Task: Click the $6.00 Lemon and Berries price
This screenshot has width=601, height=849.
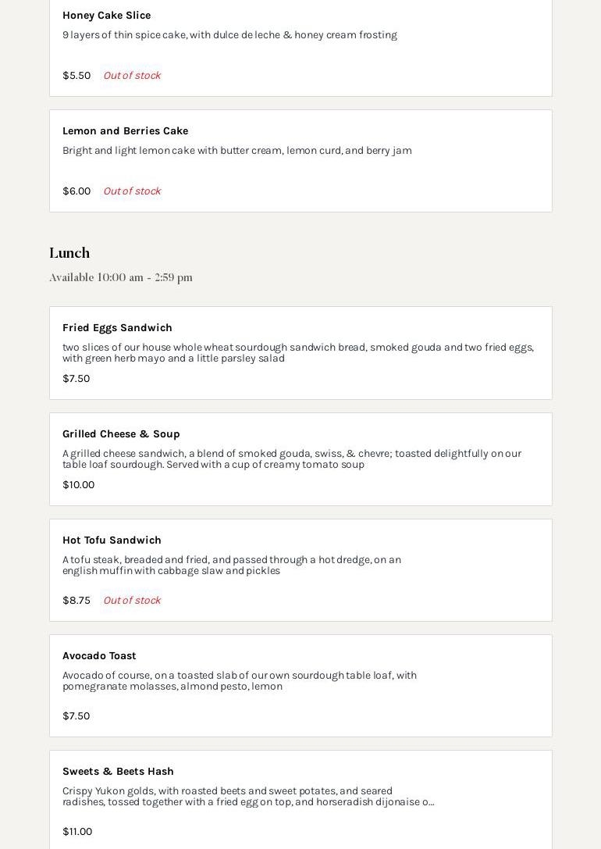Action: click(76, 191)
